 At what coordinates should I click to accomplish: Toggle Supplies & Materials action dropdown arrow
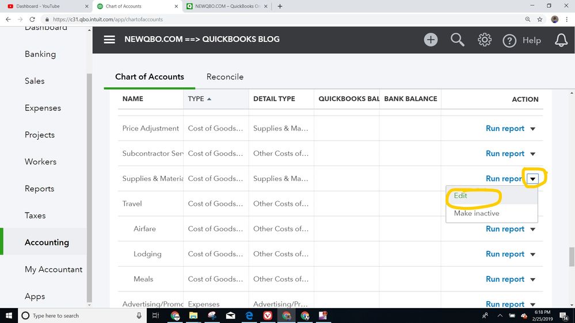[x=533, y=179]
